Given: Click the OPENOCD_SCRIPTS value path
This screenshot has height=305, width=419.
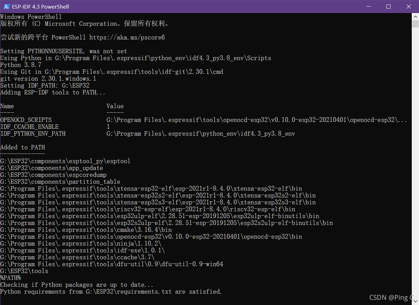Looking at the screenshot, I should (257, 120).
